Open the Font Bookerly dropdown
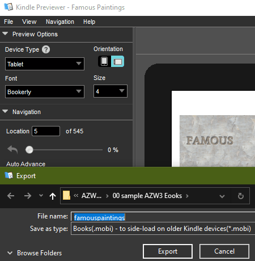 pos(45,92)
